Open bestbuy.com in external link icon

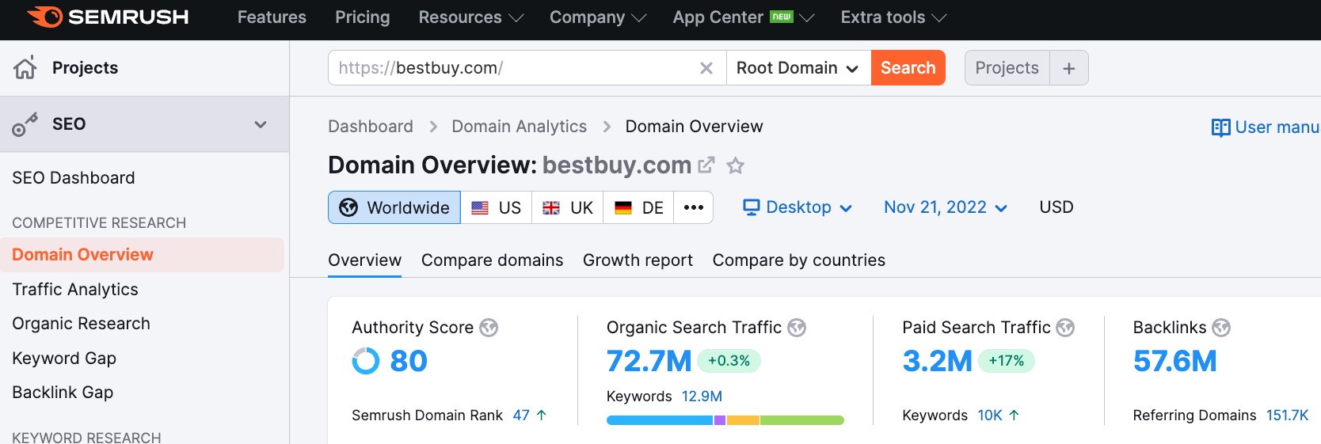(x=706, y=165)
